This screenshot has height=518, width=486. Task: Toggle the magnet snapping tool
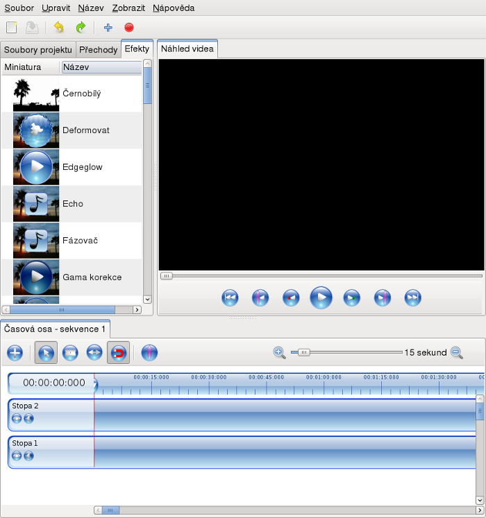click(117, 353)
